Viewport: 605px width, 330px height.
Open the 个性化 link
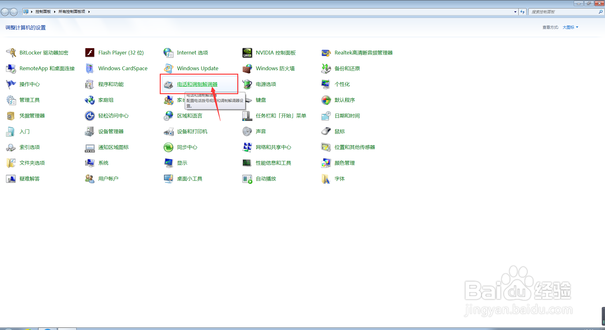coord(342,84)
